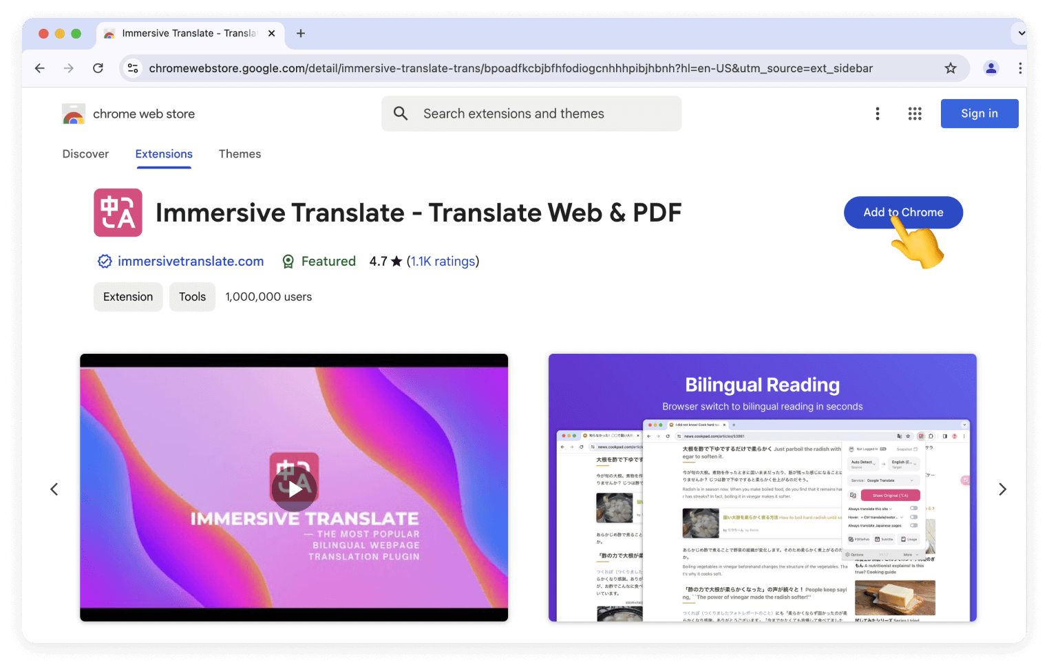Open the 1.1K ratings link

coord(443,262)
